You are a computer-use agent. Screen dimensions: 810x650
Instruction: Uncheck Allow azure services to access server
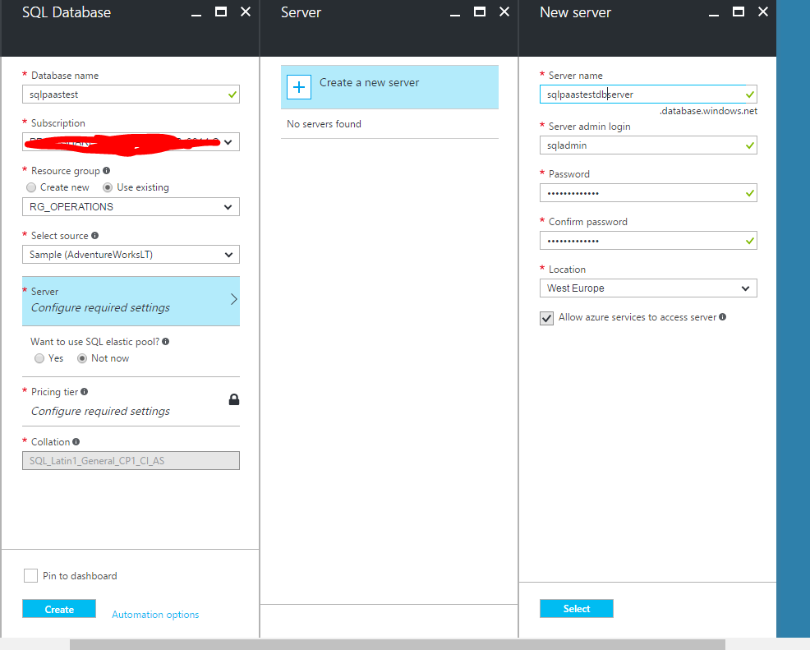click(546, 317)
